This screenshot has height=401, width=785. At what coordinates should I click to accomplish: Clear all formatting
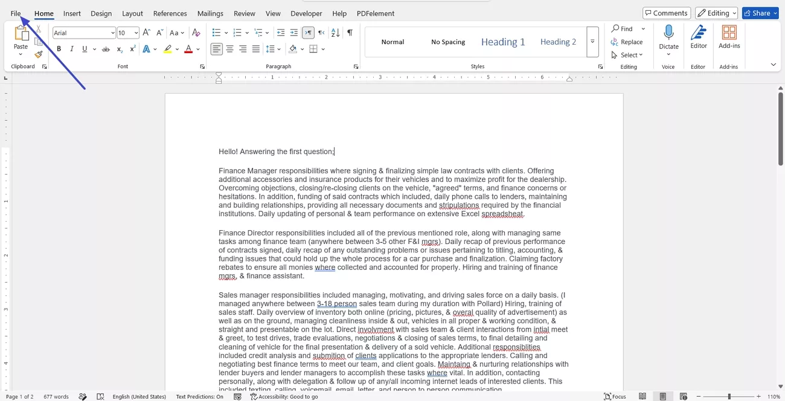tap(196, 33)
